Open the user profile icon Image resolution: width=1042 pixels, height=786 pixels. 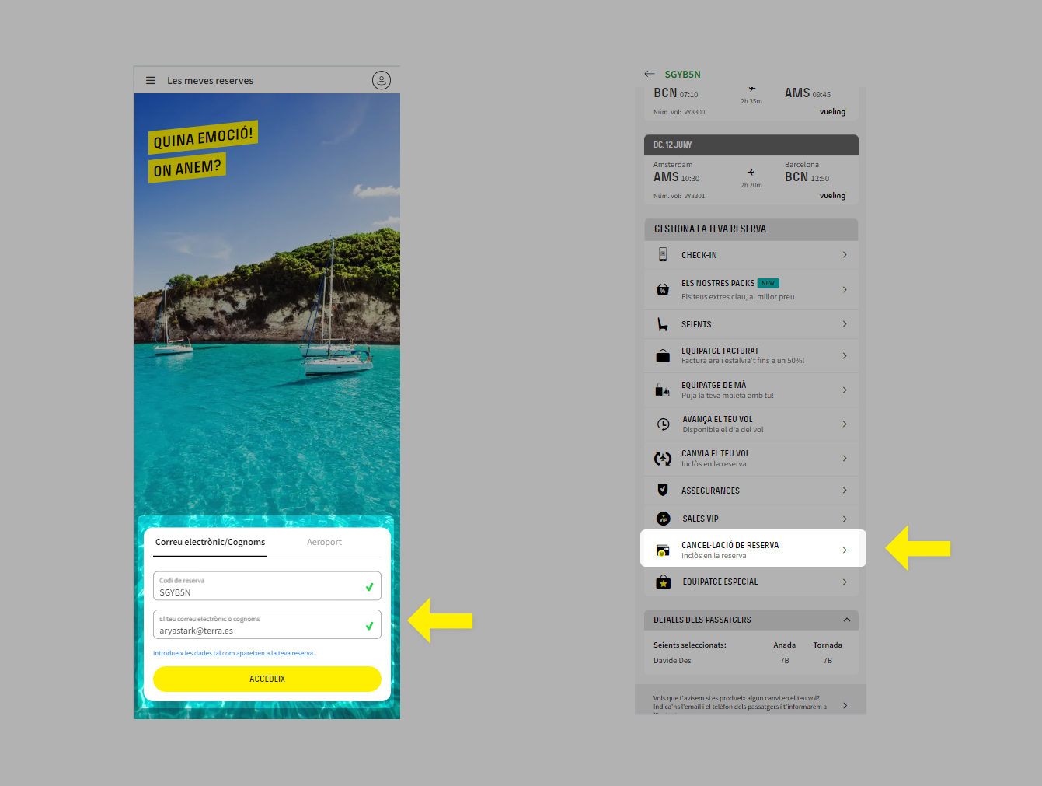381,80
